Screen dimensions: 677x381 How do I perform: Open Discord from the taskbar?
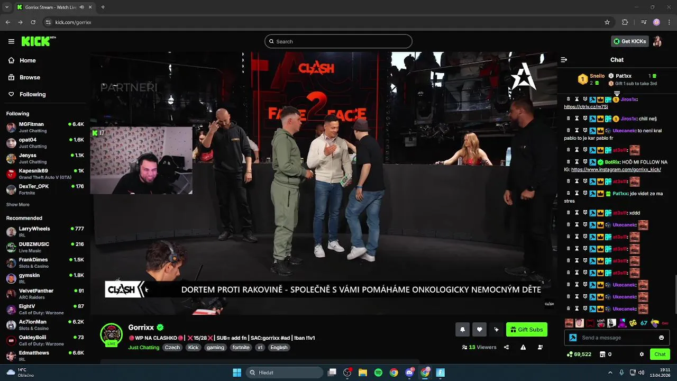click(409, 373)
